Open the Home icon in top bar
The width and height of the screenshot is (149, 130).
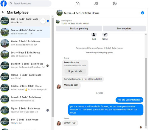click(x=77, y=4)
